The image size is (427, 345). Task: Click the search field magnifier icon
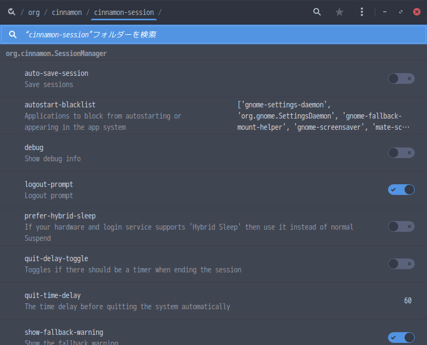[12, 35]
